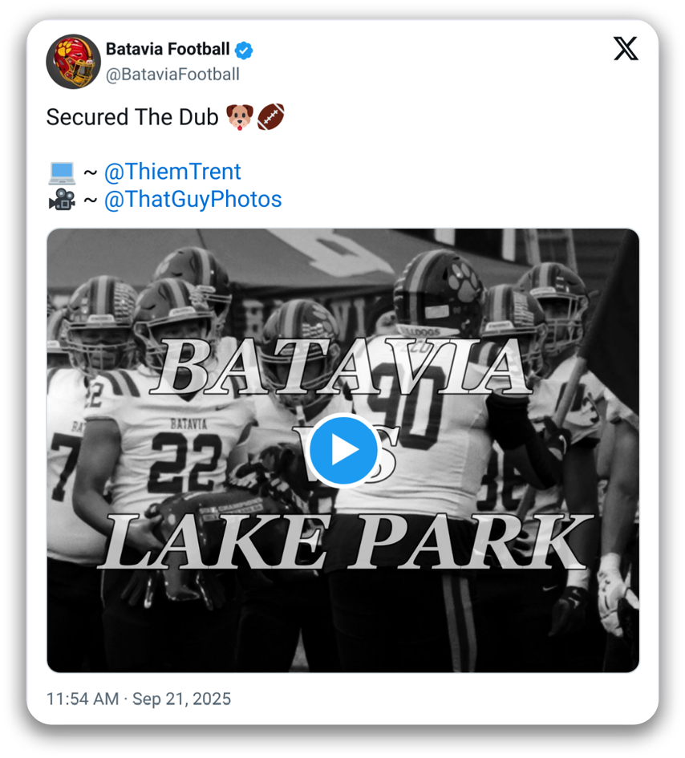Screen dimensions: 685x758
Task: Open the @ThatGuyPhotos mention link
Action: (193, 199)
